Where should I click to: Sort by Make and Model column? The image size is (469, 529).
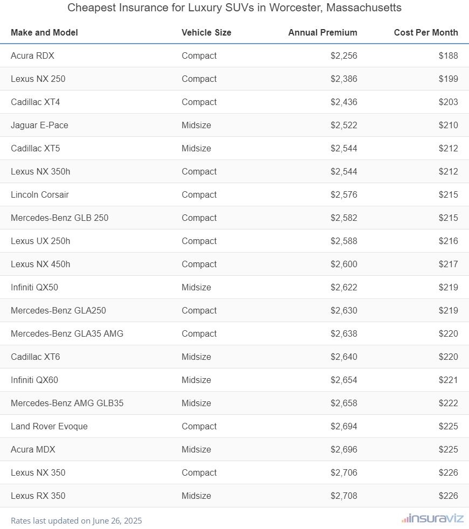[44, 32]
